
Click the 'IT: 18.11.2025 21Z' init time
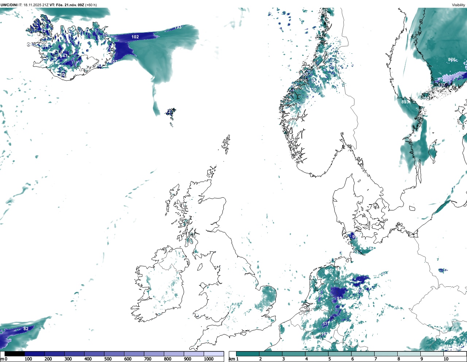pos(34,5)
